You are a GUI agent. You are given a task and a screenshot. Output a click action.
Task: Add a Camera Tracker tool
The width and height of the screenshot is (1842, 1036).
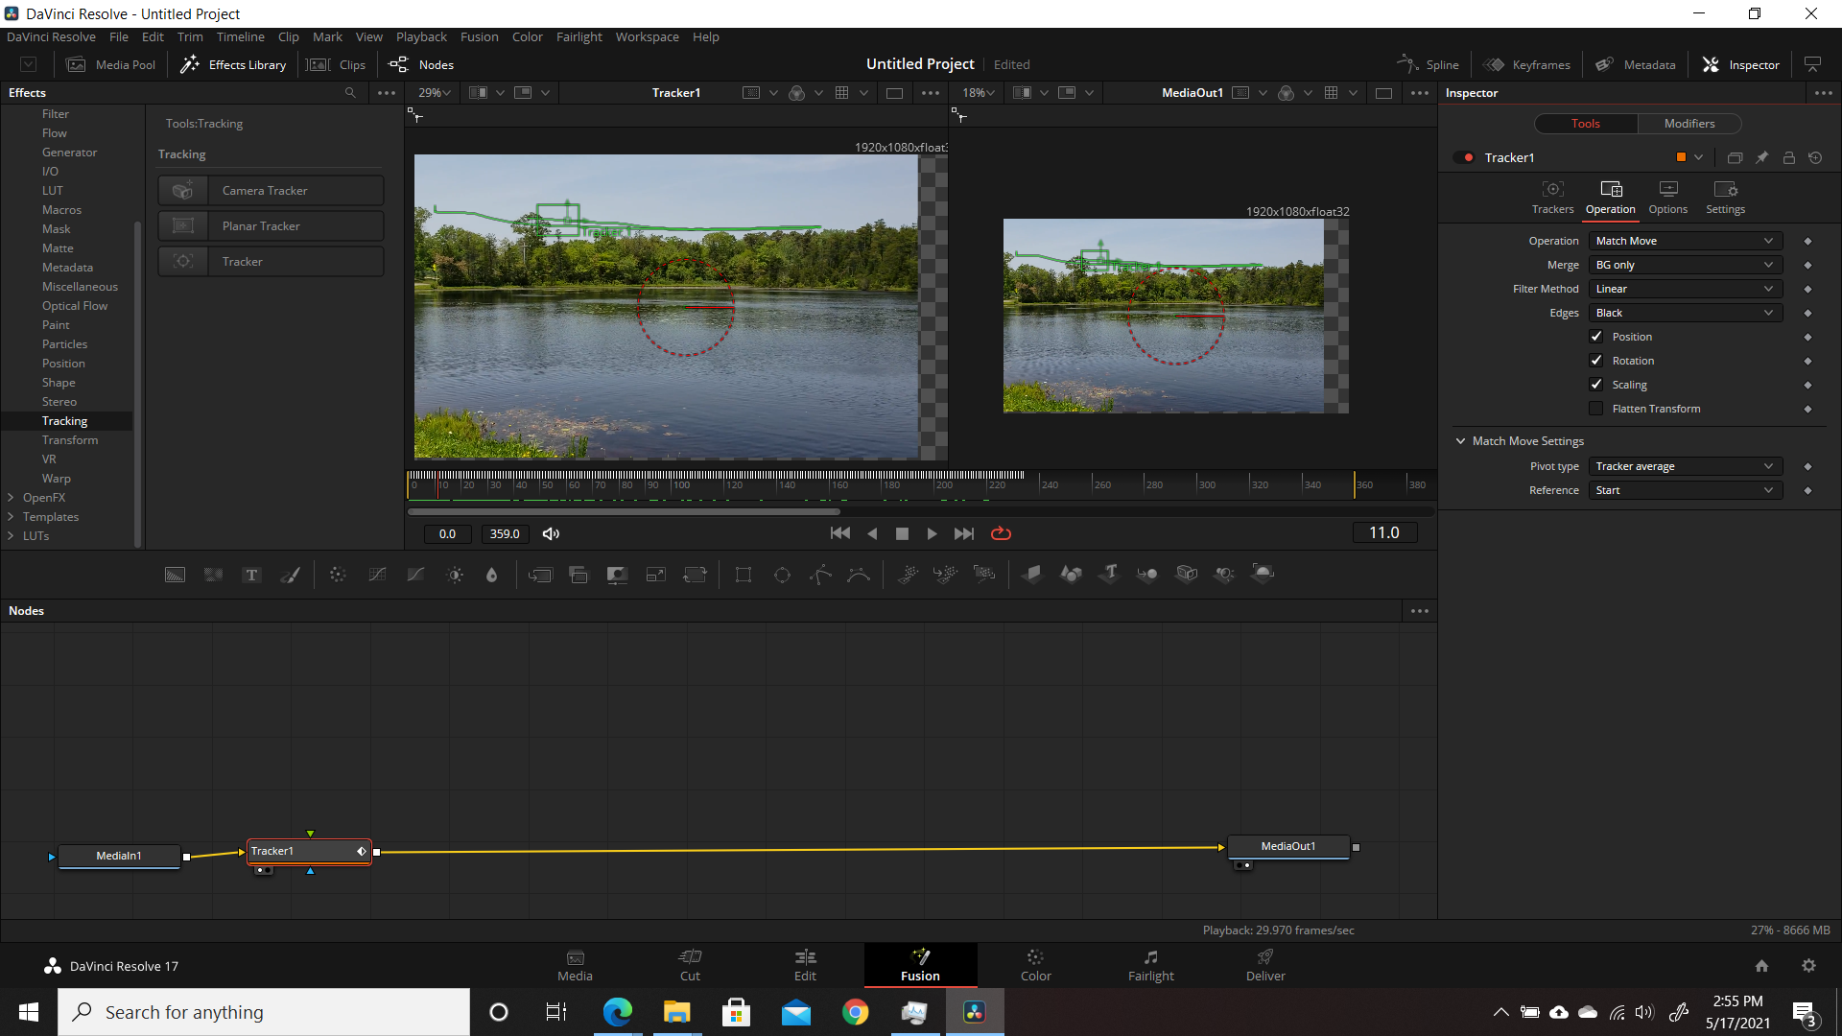point(271,190)
